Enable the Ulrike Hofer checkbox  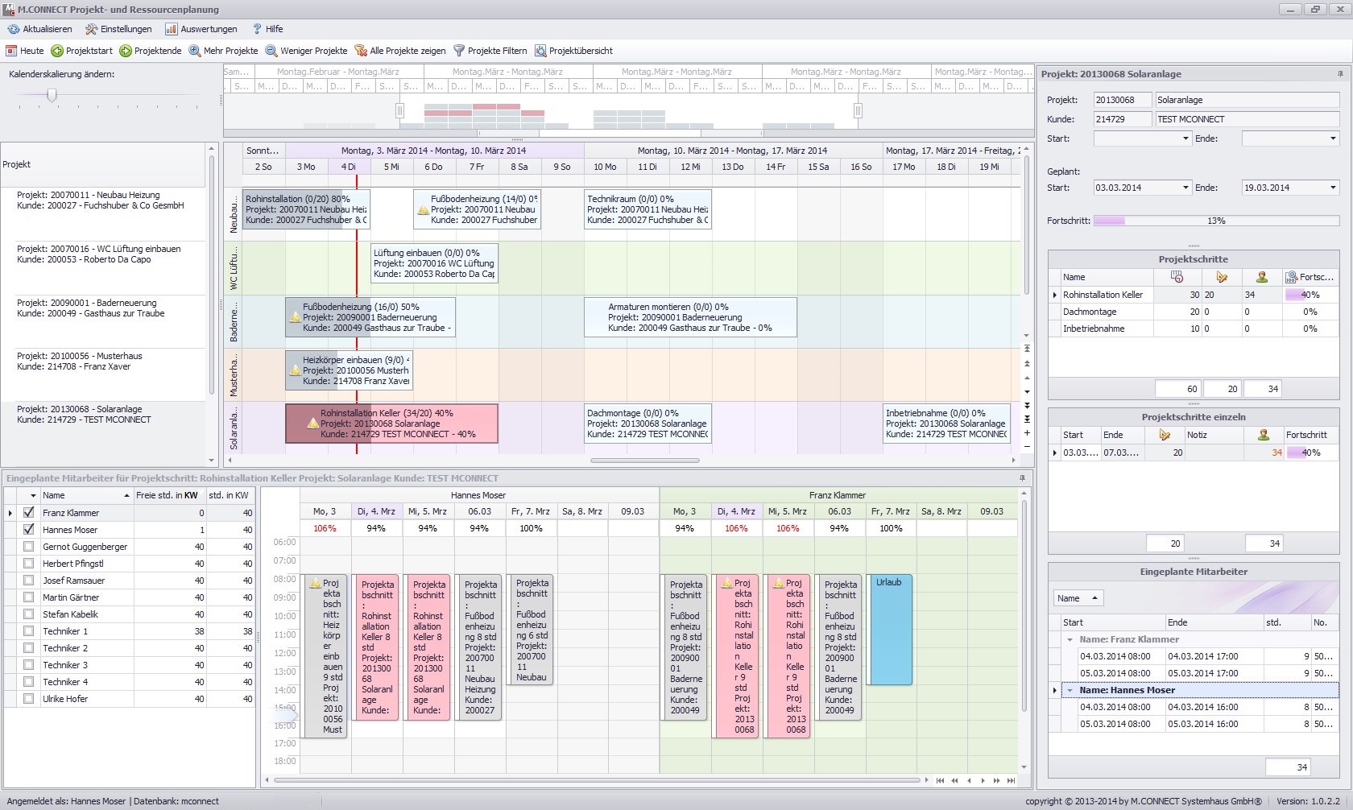29,698
